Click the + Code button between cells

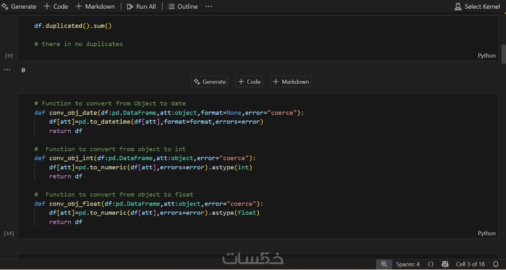click(249, 82)
